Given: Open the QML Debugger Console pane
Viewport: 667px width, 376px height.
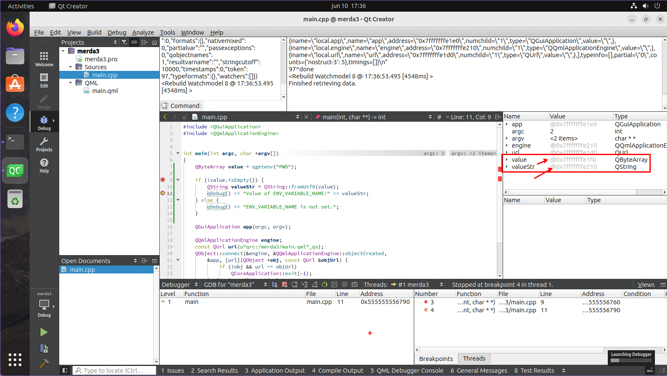Looking at the screenshot, I should [407, 371].
